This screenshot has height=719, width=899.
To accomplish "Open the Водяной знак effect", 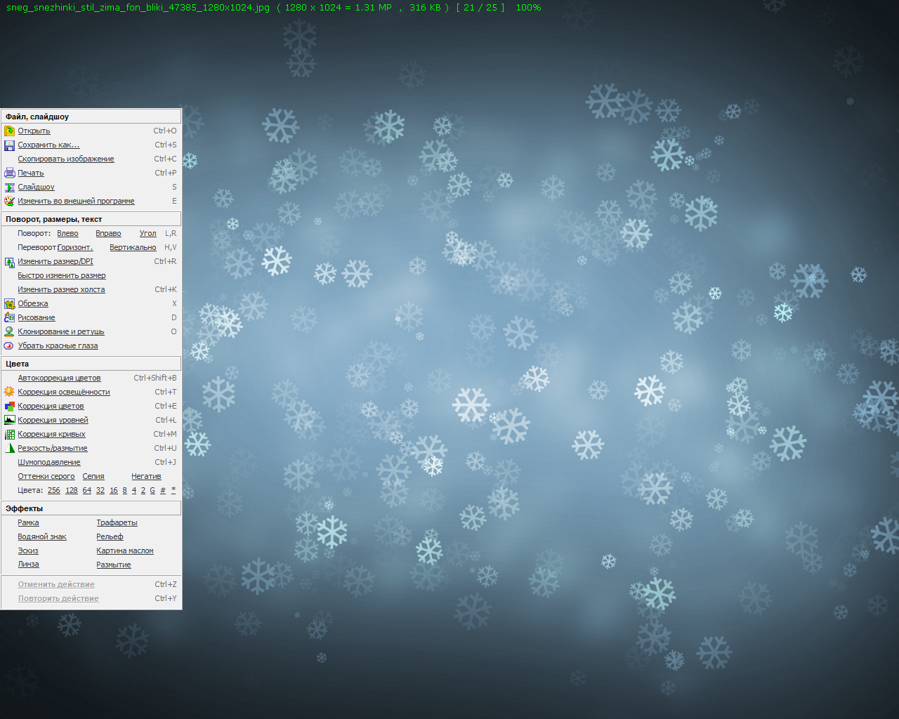I will [42, 537].
